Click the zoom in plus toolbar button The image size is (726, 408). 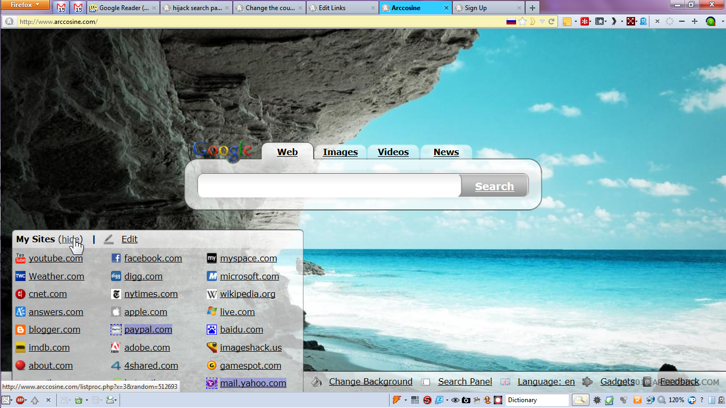coord(695,22)
